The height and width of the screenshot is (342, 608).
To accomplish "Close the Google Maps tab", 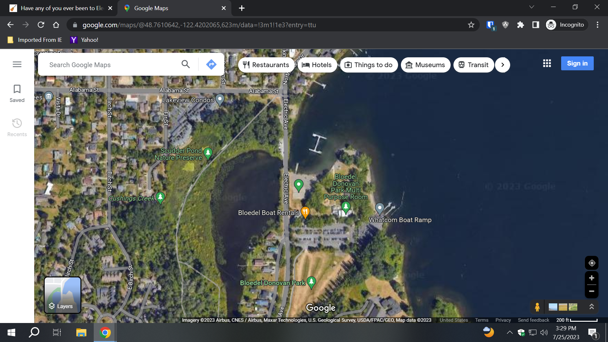I will coord(224,8).
